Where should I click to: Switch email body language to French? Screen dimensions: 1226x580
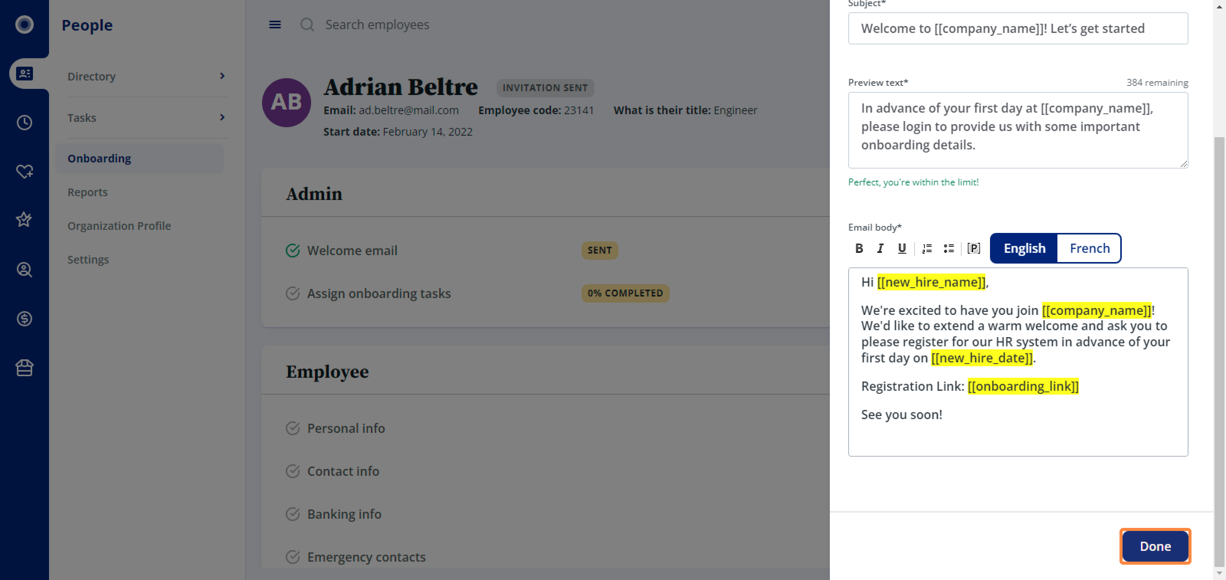(1089, 248)
